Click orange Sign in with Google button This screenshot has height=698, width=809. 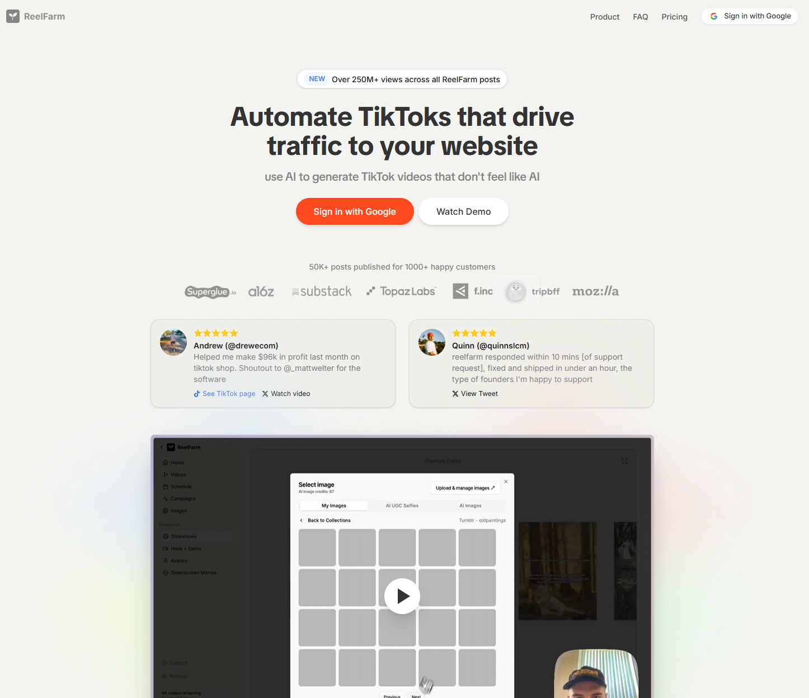(x=355, y=211)
